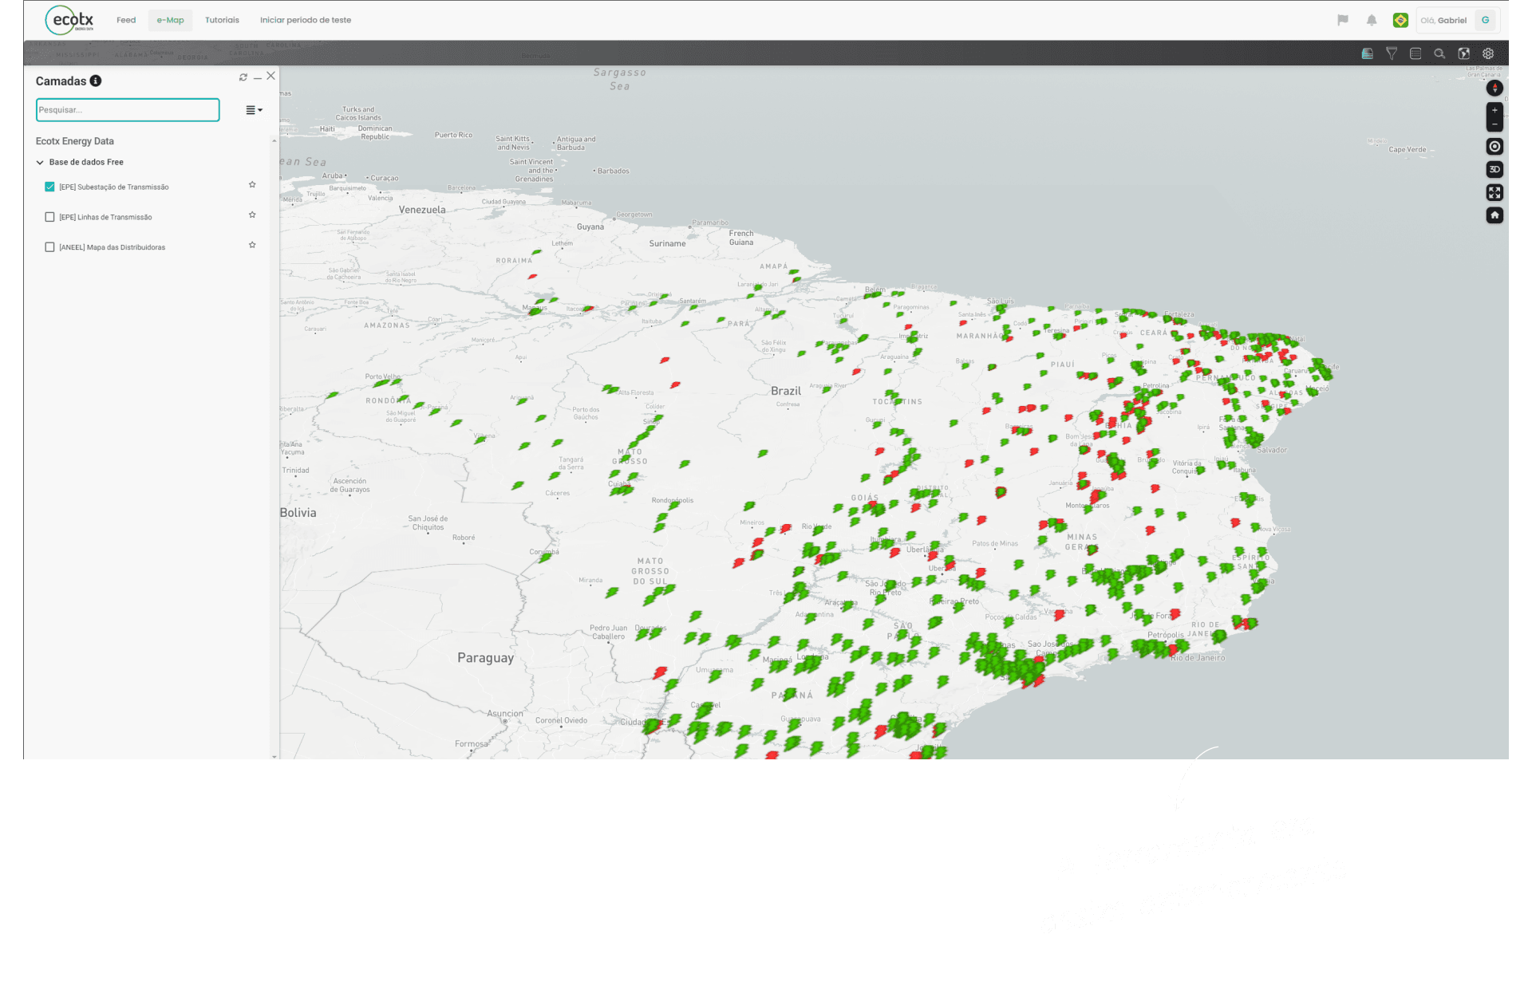Viewport: 1532px width, 1001px height.
Task: Open map settings gear icon
Action: pos(1488,53)
